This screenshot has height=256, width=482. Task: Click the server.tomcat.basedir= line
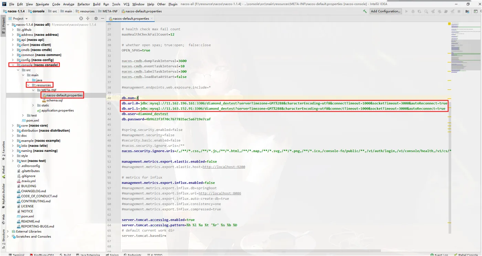tap(144, 236)
